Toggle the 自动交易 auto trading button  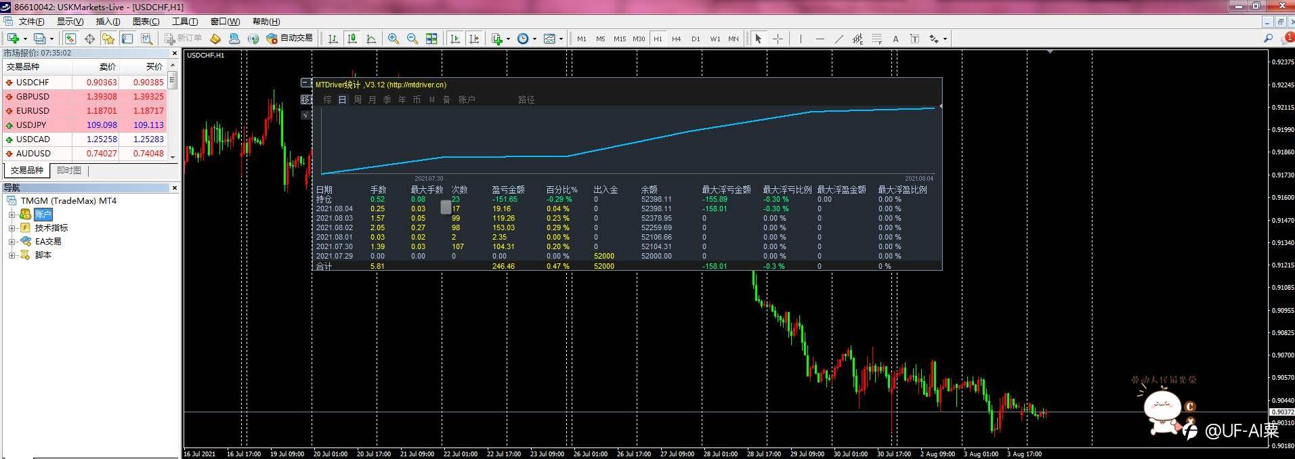290,39
